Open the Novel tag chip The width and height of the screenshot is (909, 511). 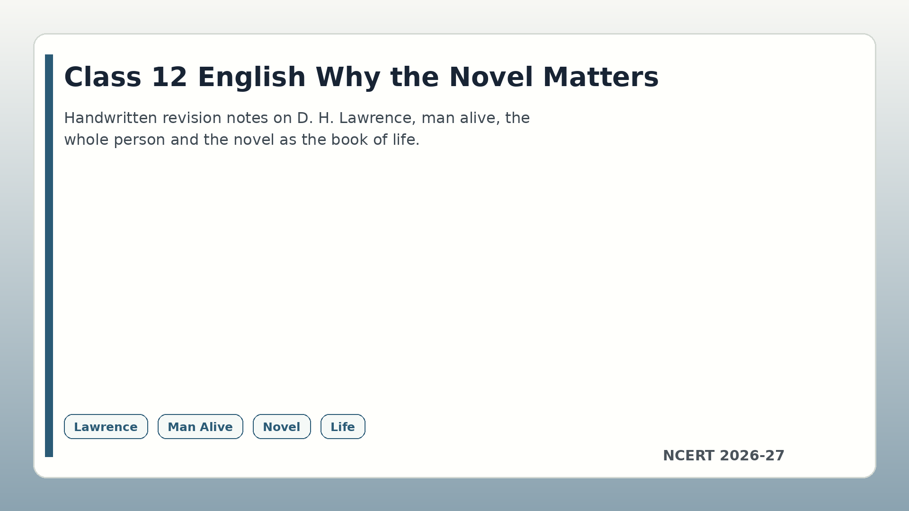pos(282,427)
